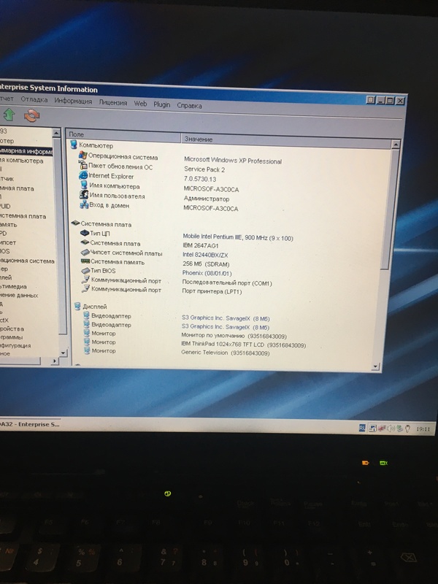
Task: Open the Справка menu
Action: [189, 105]
